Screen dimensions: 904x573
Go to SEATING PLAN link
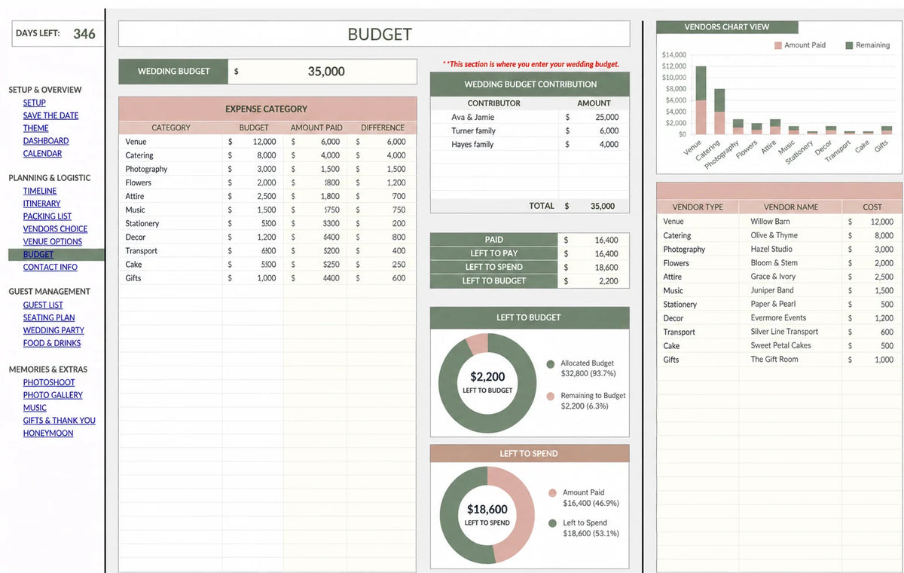coord(49,318)
